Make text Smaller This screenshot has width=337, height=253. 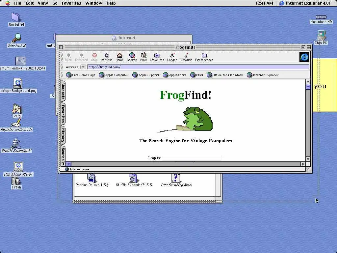186,57
